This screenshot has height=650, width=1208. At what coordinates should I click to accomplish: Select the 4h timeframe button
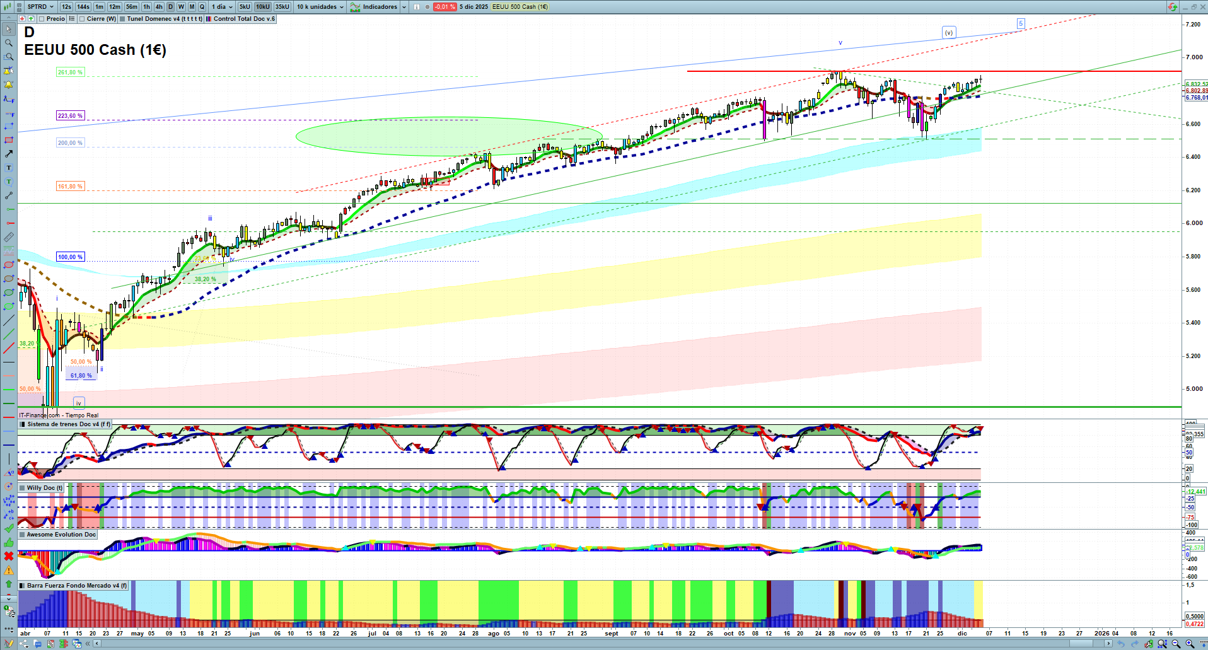159,7
